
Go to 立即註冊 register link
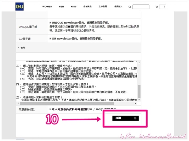103,7
